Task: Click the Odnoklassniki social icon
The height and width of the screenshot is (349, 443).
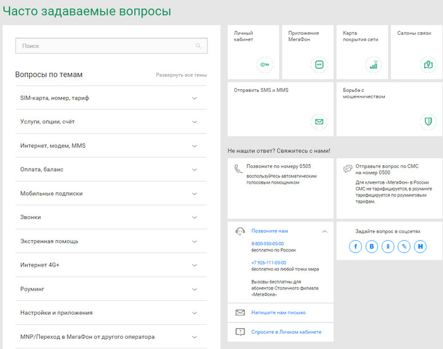Action: [388, 246]
